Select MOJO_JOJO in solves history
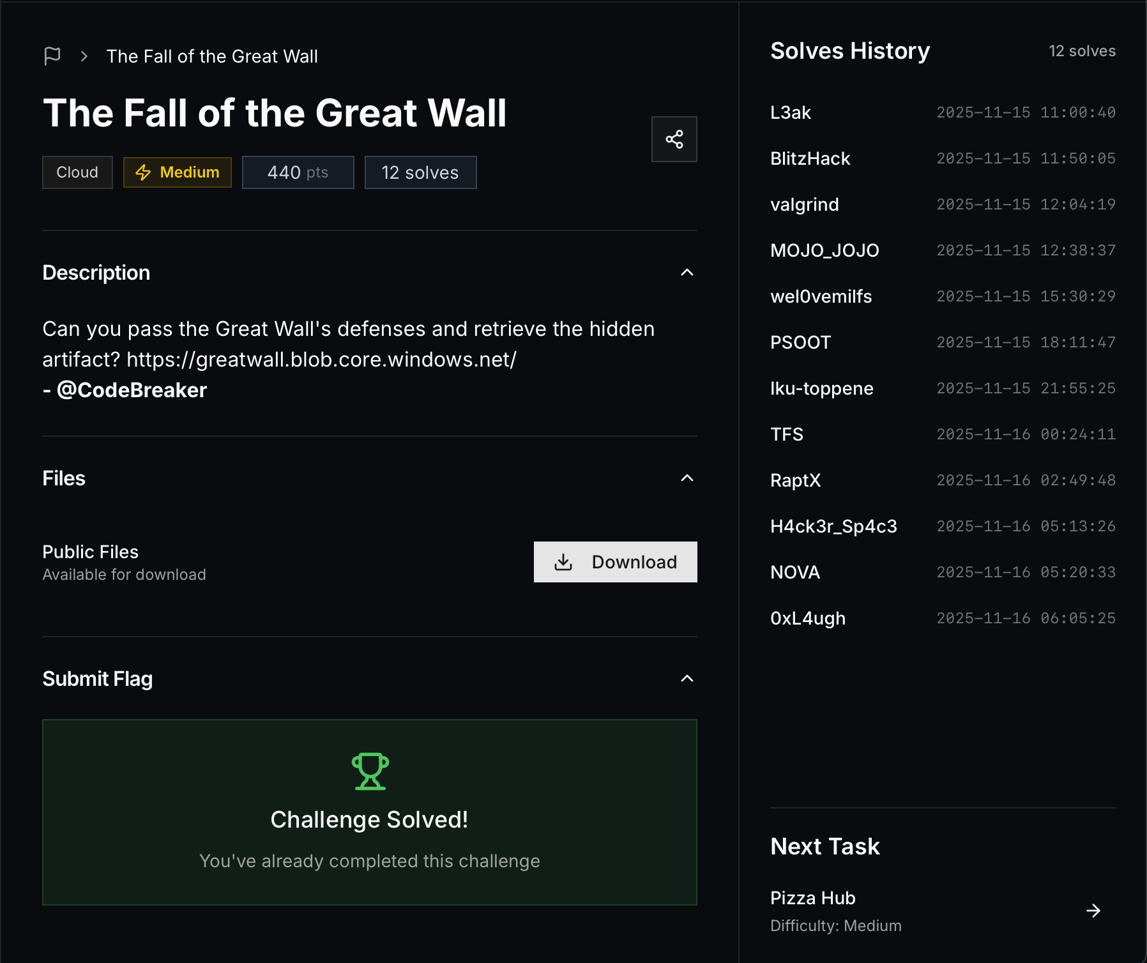 (x=825, y=250)
